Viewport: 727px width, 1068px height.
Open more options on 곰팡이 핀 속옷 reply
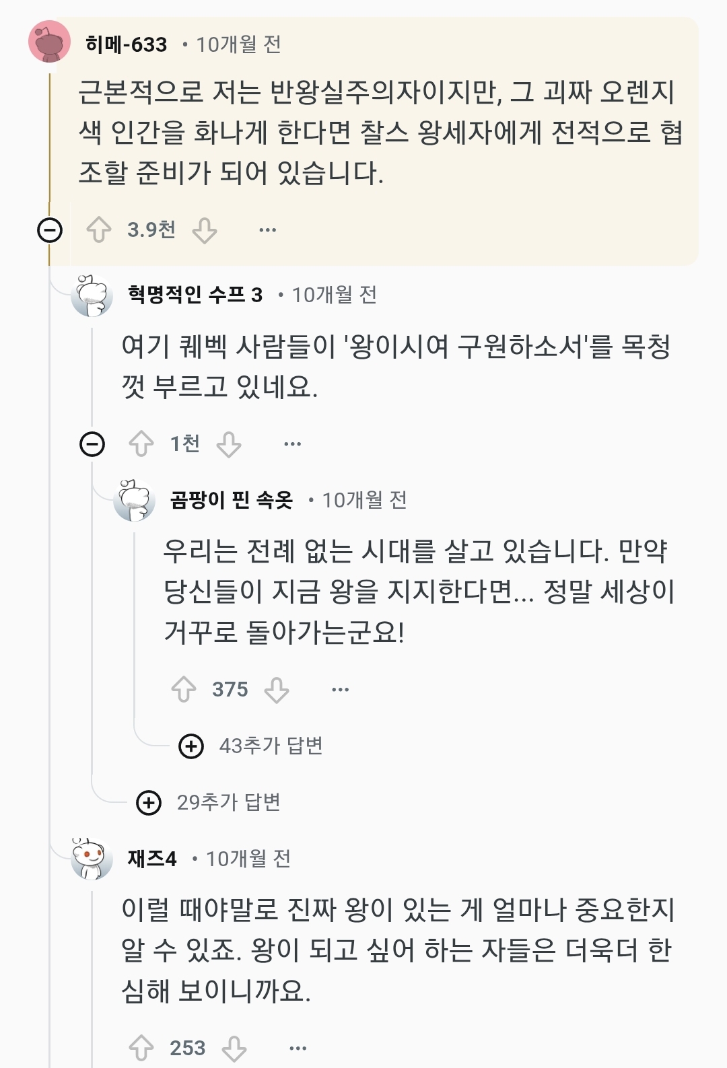pyautogui.click(x=341, y=690)
